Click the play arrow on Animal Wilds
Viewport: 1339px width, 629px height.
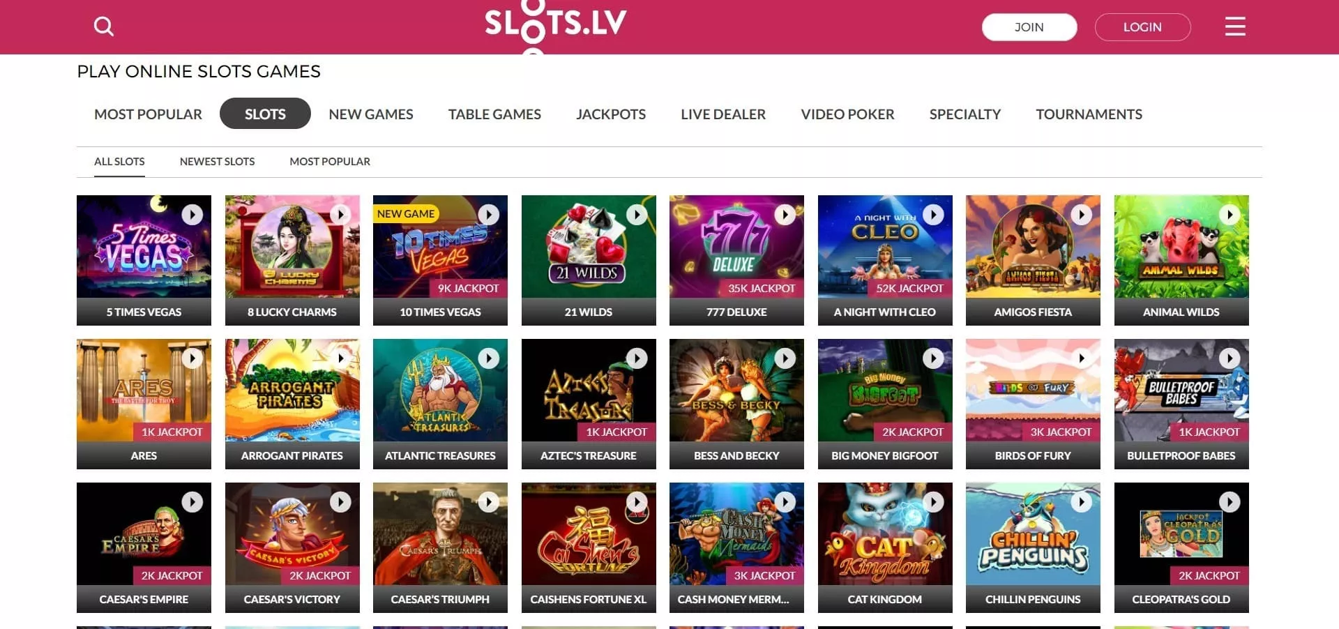point(1230,215)
